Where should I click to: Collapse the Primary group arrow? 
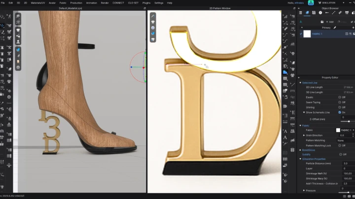tap(302, 28)
